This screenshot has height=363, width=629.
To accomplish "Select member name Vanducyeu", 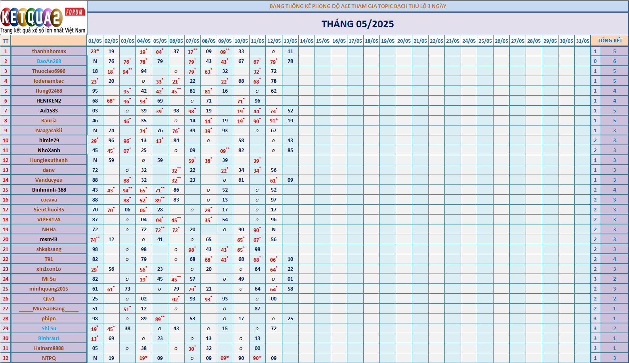I will pos(49,180).
